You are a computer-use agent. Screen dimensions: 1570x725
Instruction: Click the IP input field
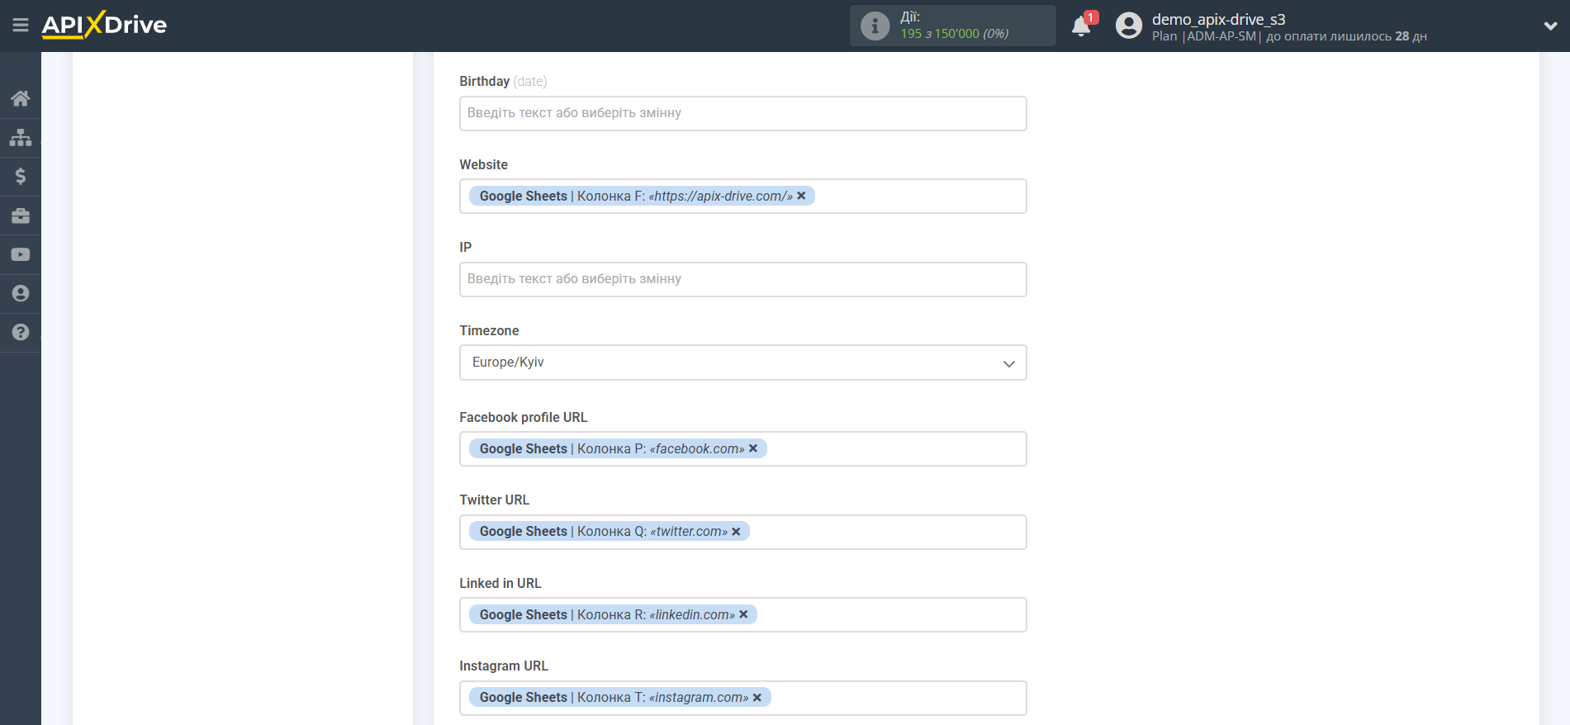coord(742,279)
